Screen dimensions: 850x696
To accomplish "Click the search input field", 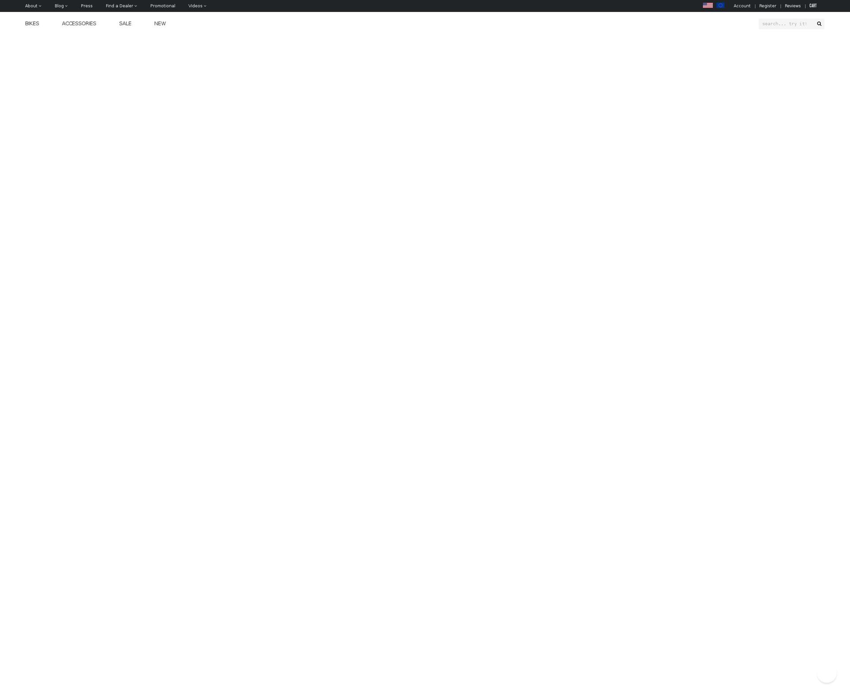I will 786,23.
